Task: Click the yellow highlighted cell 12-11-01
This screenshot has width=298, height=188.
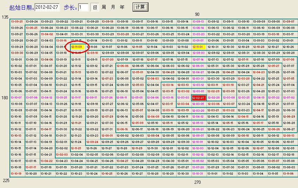Action: click(198, 47)
